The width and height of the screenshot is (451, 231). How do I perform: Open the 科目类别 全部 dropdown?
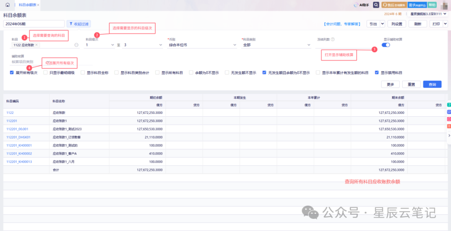click(x=276, y=45)
